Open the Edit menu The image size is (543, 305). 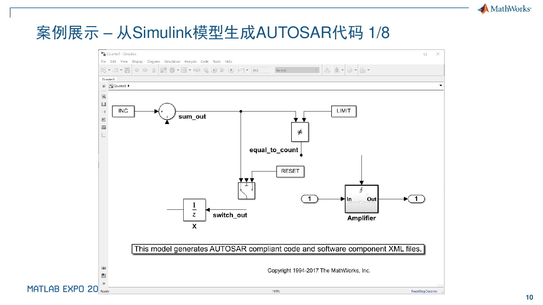pyautogui.click(x=113, y=62)
